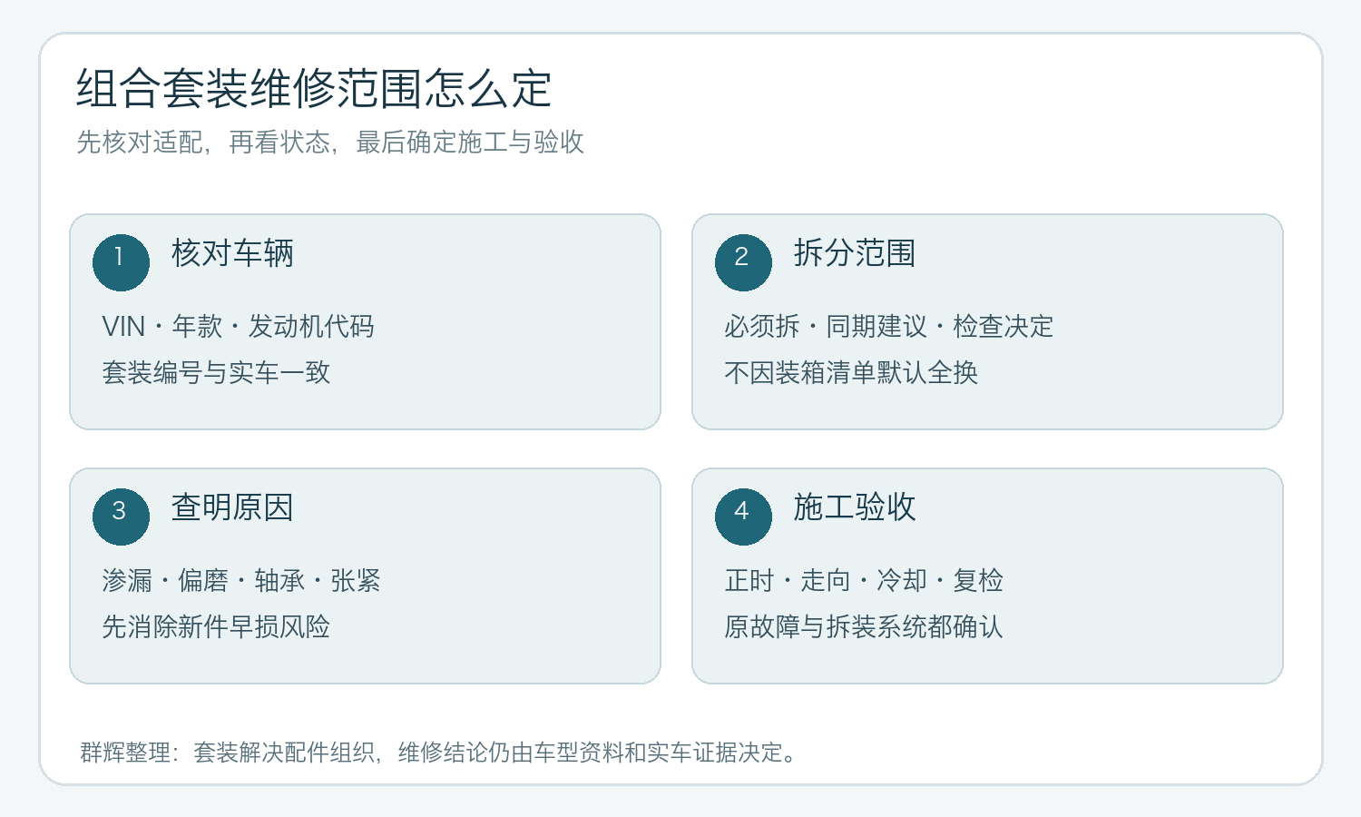
Task: Click the text 先消除新件早损风险
Action: (216, 627)
